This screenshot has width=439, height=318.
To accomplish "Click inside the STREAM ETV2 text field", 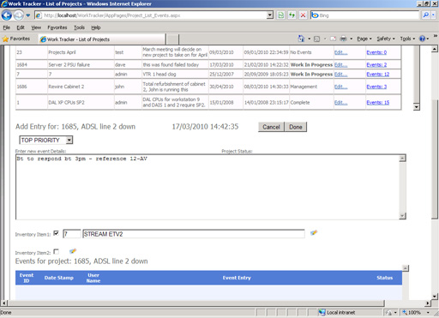I will [194, 234].
